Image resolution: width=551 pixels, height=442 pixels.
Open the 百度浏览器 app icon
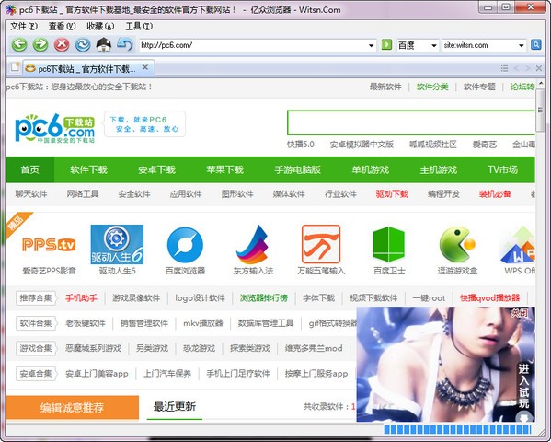[x=185, y=245]
